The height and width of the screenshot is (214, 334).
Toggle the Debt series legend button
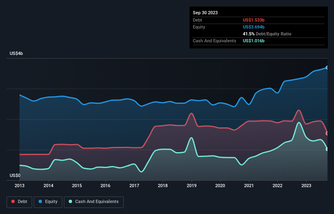pos(20,202)
